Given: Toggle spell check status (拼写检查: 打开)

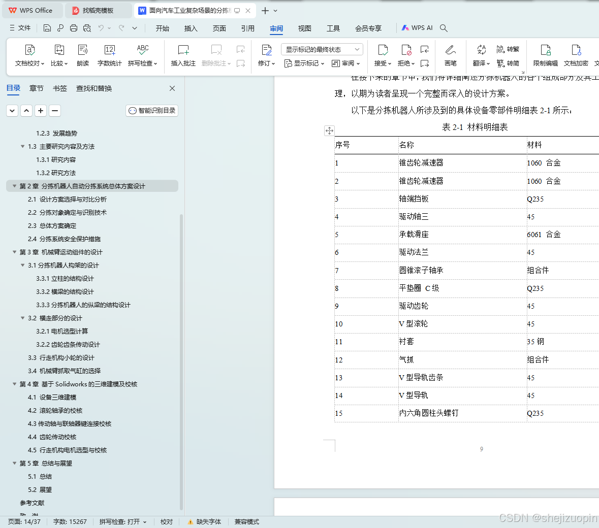Looking at the screenshot, I should point(122,521).
